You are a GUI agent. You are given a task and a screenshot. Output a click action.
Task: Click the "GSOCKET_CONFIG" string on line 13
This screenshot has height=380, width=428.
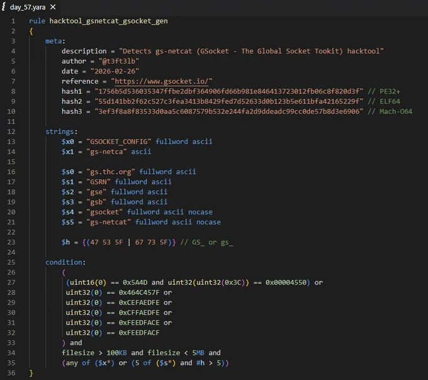(119, 142)
